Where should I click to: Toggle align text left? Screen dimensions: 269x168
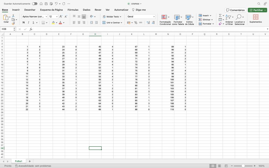[74, 23]
